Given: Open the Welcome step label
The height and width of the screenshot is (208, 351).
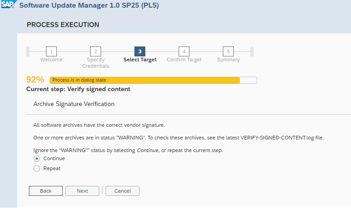Looking at the screenshot, I should tap(51, 60).
